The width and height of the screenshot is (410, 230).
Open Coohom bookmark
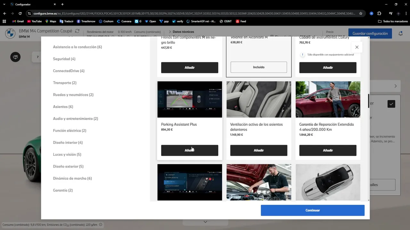pos(106,21)
